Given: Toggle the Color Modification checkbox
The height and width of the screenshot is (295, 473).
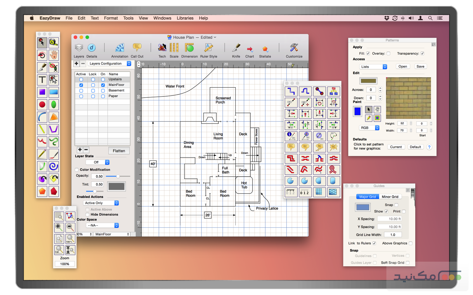Looking at the screenshot, I should (x=77, y=170).
